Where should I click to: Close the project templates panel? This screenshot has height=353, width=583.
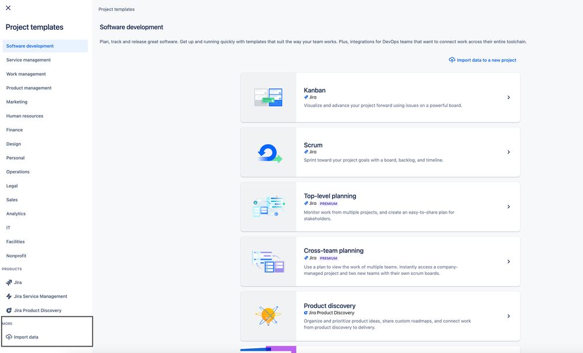point(8,8)
